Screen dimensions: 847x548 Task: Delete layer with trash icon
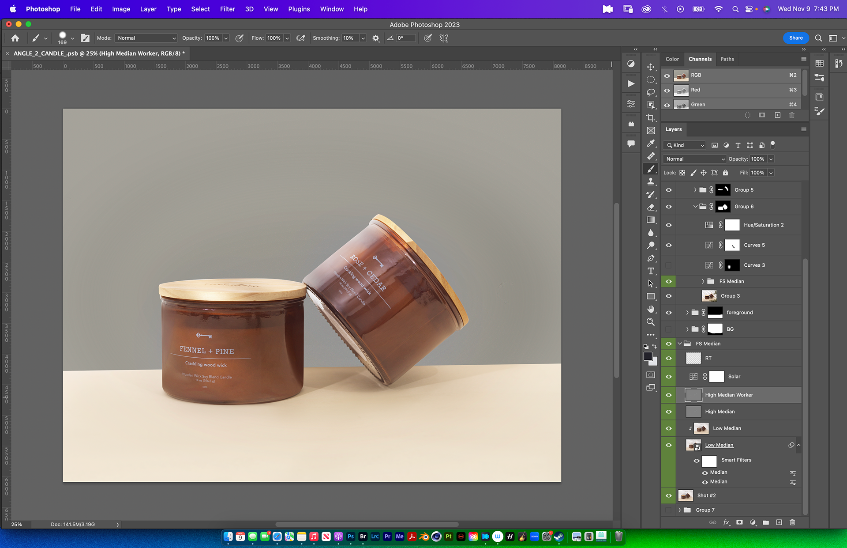[792, 522]
